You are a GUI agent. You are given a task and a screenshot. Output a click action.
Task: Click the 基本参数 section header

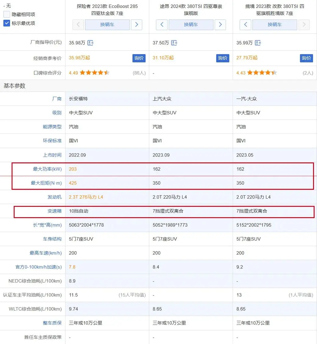pos(15,86)
